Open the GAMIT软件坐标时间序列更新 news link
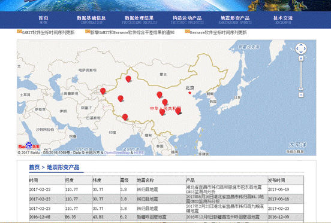This screenshot has width=331, height=223. click(48, 32)
